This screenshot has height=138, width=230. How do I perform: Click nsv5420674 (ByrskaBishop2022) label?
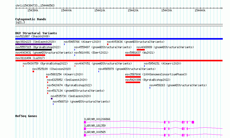point(70,85)
